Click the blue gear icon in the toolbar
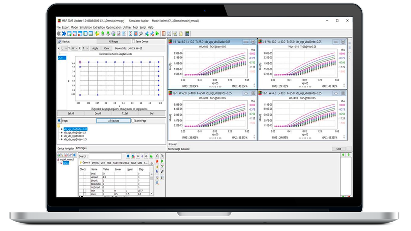Screen dimensions: 411x231 [x=113, y=34]
